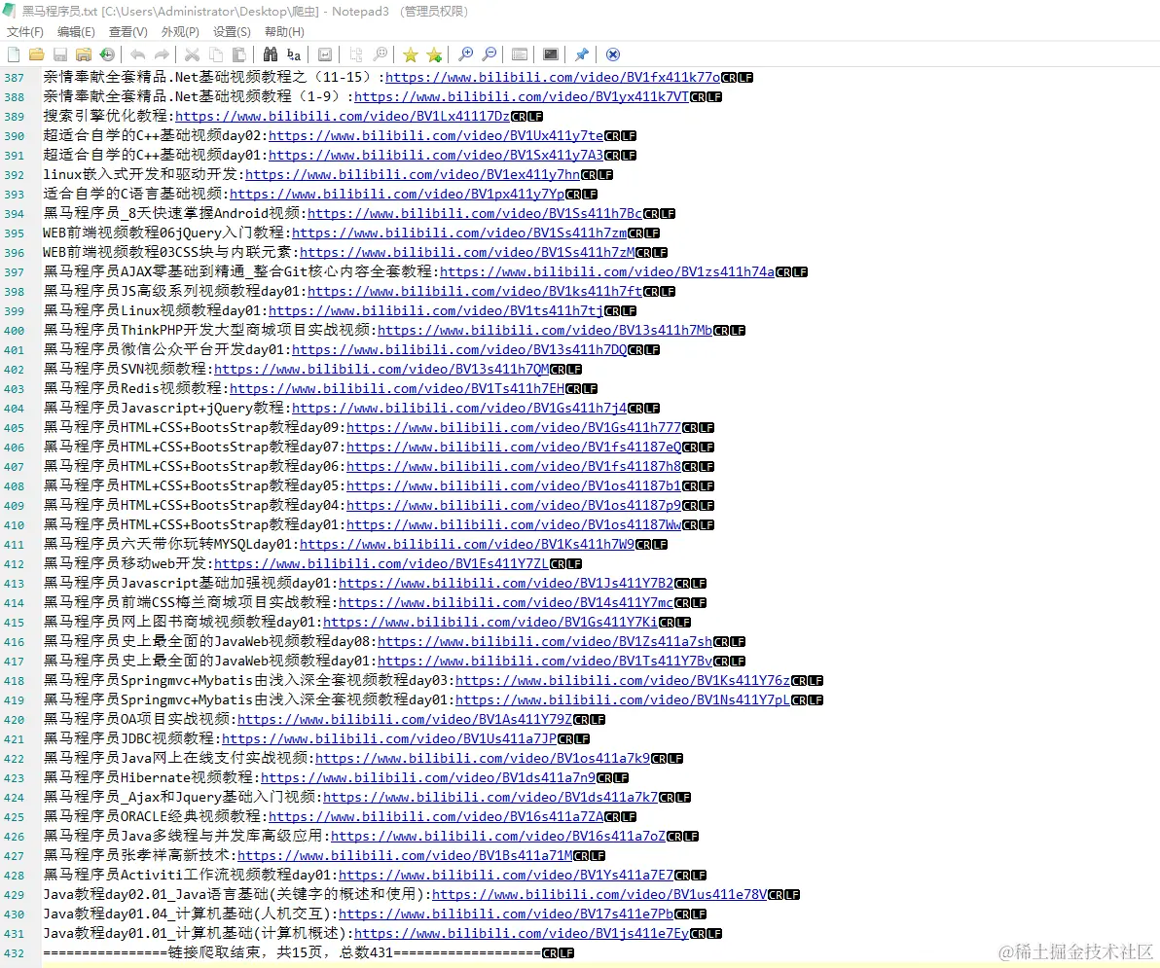
Task: Open the 查看(V) menu
Action: point(128,32)
